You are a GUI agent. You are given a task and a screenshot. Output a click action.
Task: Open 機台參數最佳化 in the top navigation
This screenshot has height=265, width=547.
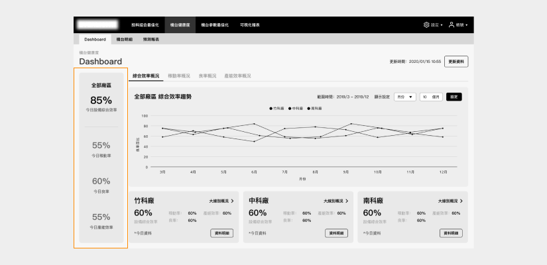click(215, 25)
